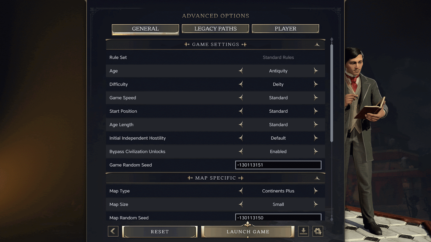Open the gear settings icon beside Launch Game
The image size is (431, 242).
[318, 231]
